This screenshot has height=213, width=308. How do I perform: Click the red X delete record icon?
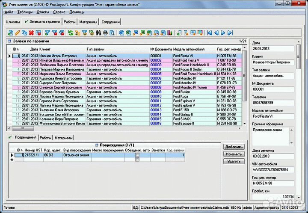tap(32, 33)
